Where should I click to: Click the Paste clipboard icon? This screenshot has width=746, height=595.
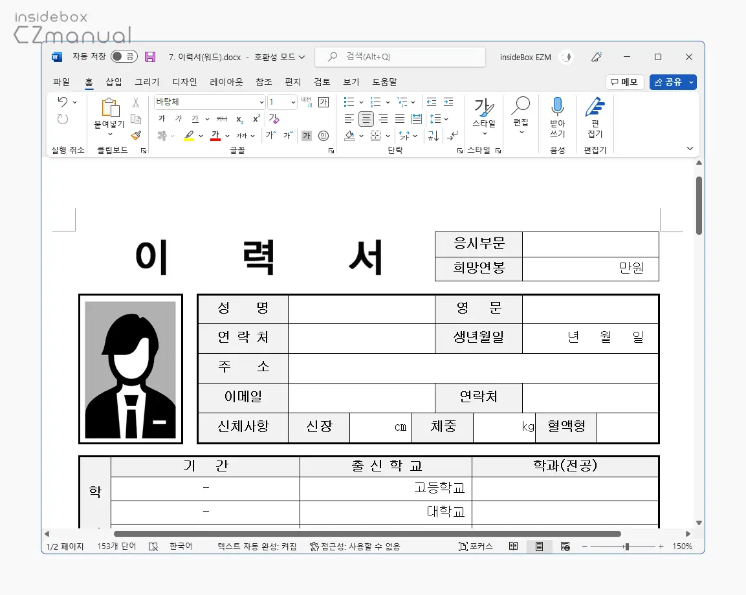tap(110, 107)
